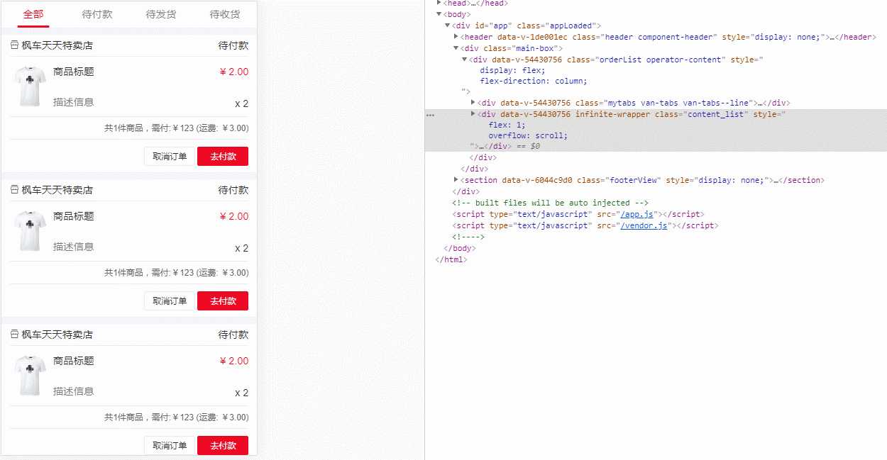This screenshot has height=460, width=887.
Task: Open T-shirt thumbnail in third order
Action: [x=30, y=376]
